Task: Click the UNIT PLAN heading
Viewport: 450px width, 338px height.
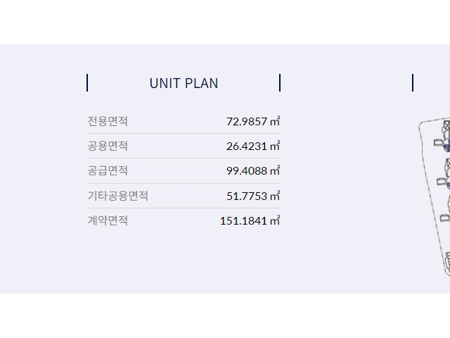Action: (x=184, y=83)
